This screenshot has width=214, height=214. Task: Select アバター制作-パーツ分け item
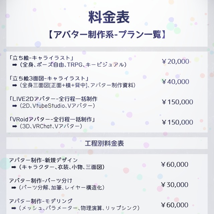tap(41, 181)
